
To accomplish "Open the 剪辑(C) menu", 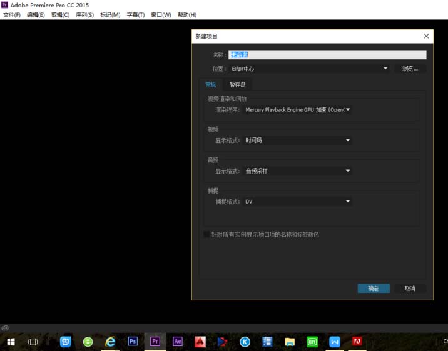I will pyautogui.click(x=60, y=15).
